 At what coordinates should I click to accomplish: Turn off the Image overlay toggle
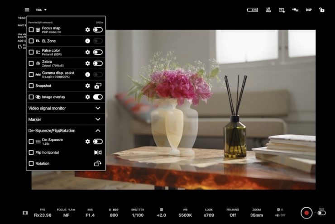pos(98,97)
